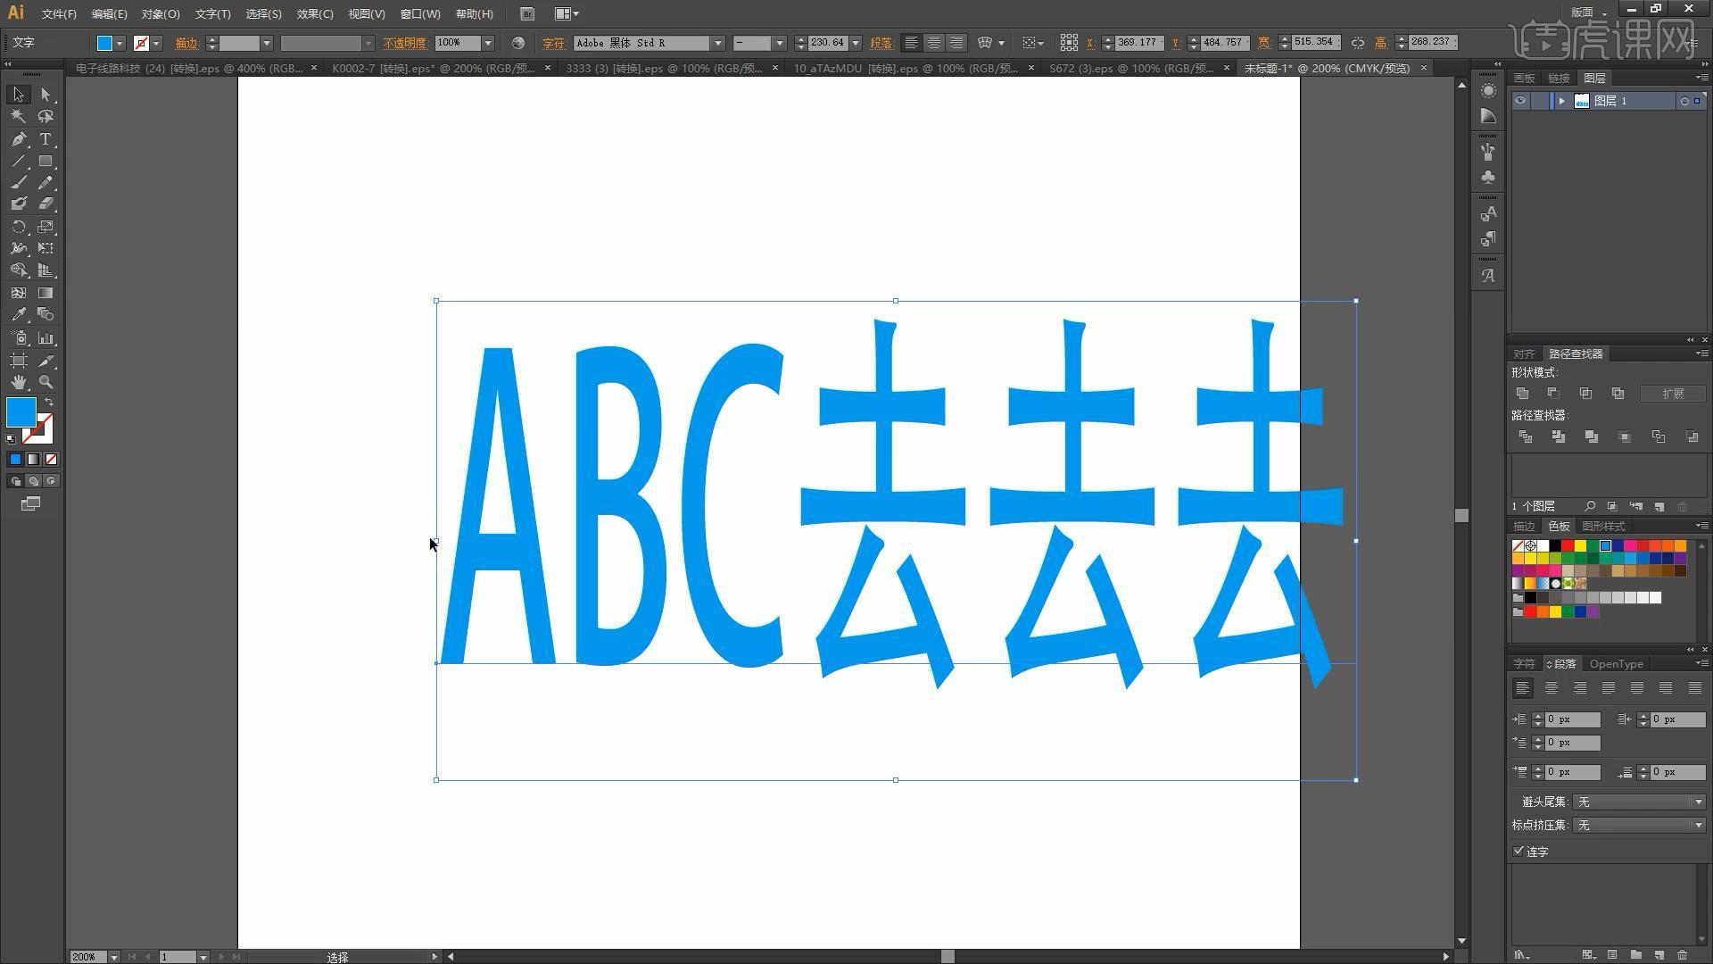Select the Paintbrush tool

(18, 183)
